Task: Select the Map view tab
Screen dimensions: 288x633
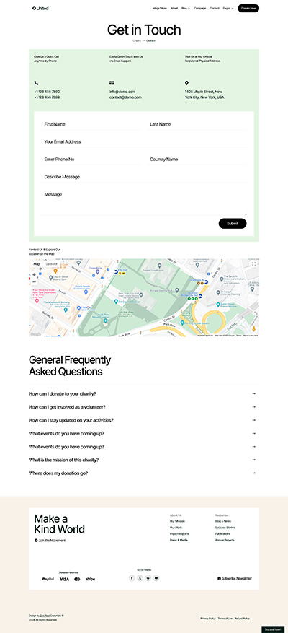Action: point(37,264)
